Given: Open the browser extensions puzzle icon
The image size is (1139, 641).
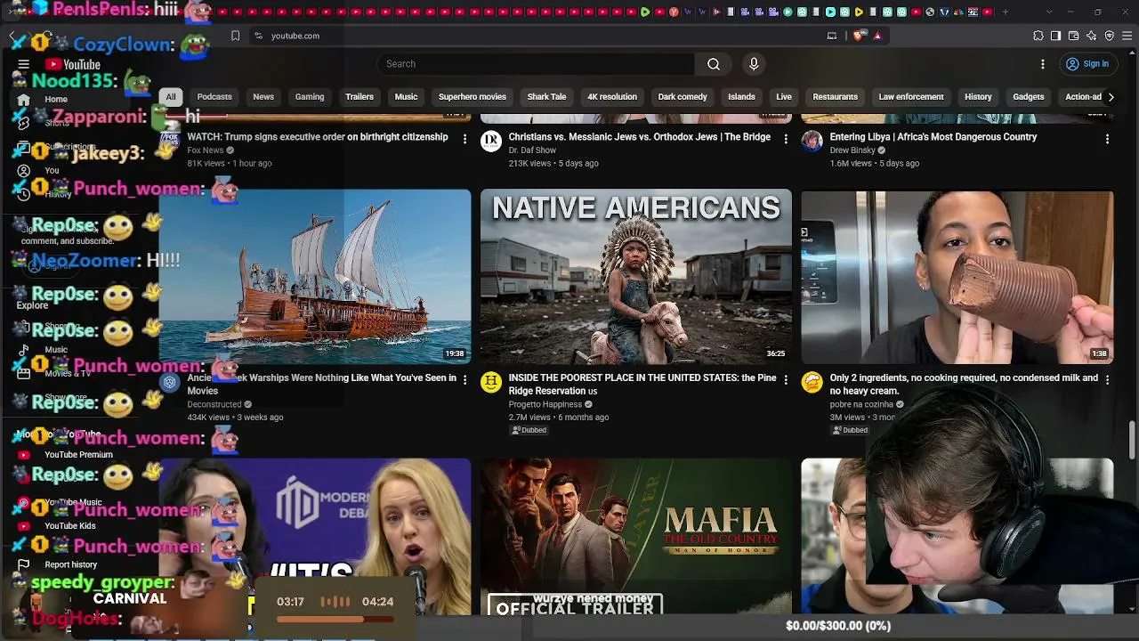Looking at the screenshot, I should pos(1038,36).
